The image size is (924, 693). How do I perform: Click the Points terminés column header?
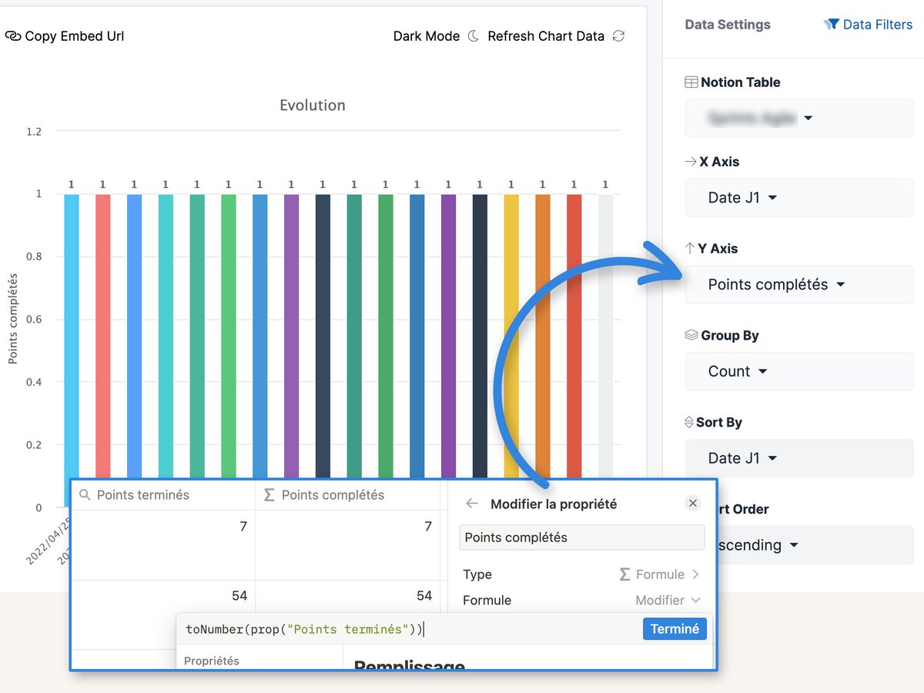[x=163, y=495]
